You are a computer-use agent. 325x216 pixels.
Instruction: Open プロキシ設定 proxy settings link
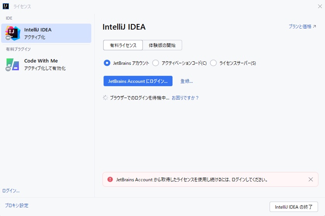pyautogui.click(x=17, y=206)
